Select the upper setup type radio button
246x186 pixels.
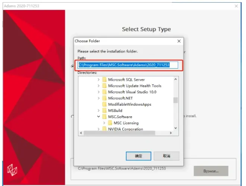pyautogui.click(x=72, y=66)
